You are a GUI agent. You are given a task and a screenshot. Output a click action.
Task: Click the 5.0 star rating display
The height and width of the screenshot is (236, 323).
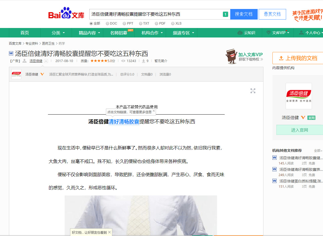(x=99, y=60)
